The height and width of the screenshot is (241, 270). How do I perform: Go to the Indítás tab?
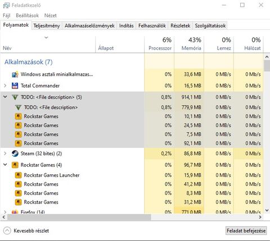coord(127,26)
